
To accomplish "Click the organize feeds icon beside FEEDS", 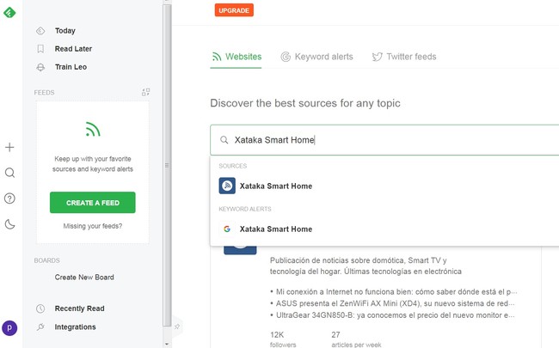I will click(145, 92).
